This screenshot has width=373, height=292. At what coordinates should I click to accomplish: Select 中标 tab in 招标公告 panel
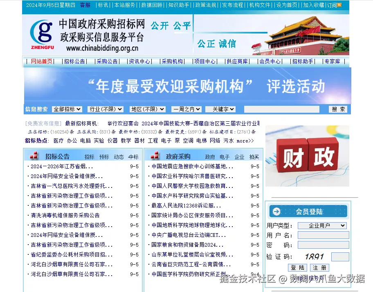click(133, 157)
